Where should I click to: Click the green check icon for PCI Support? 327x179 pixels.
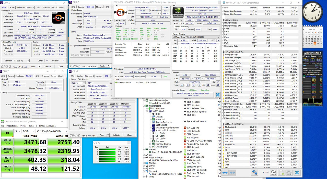(185, 137)
